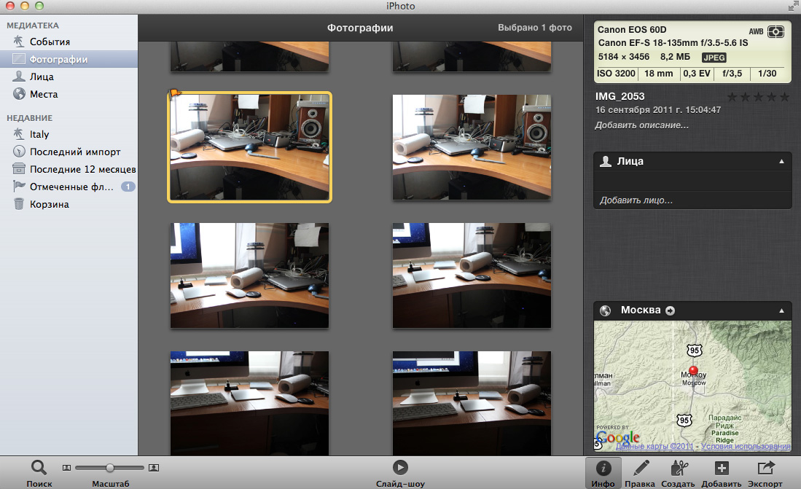
Task: Rate the photo using the star rating
Action: (x=758, y=97)
